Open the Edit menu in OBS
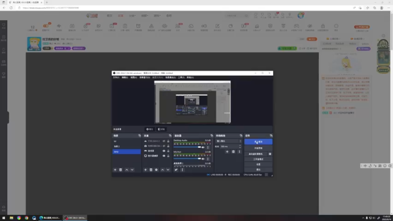393x221 pixels. [125, 78]
